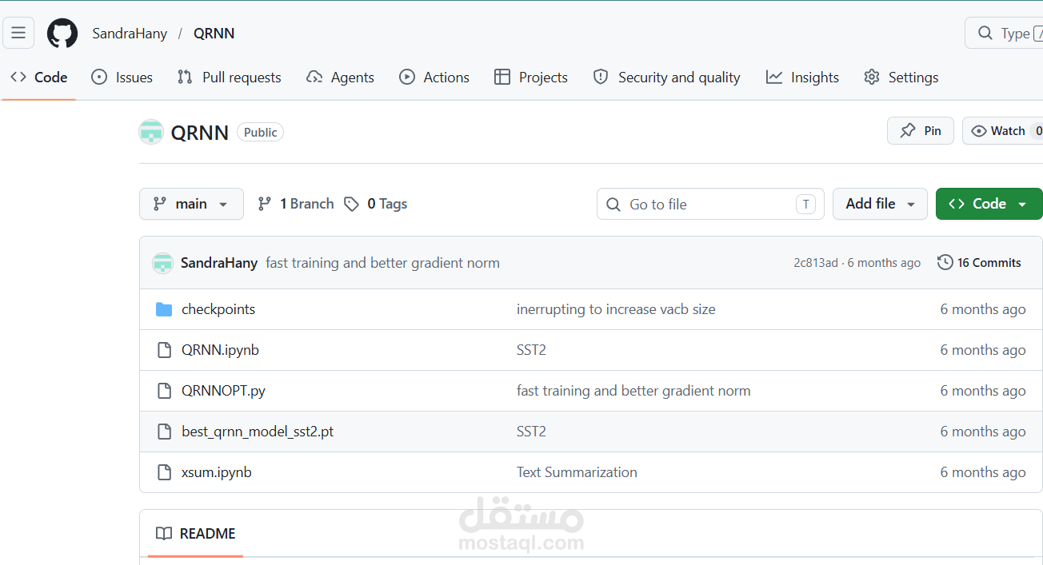Click the file icon beside QRNN.ipynb
This screenshot has height=565, width=1043.
pos(164,350)
